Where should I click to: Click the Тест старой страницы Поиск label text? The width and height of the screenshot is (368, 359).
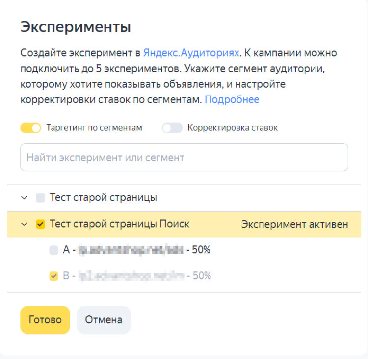click(x=119, y=224)
